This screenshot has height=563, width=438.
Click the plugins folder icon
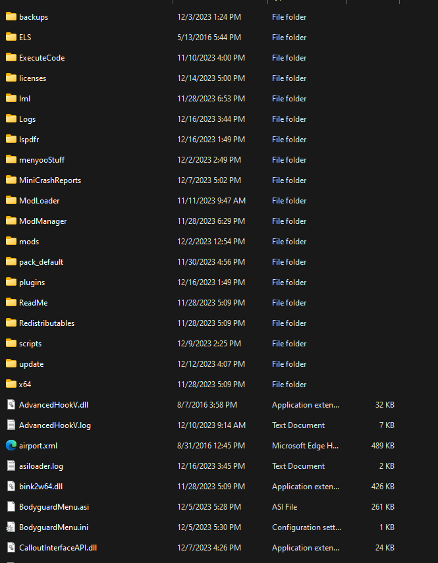(x=11, y=282)
